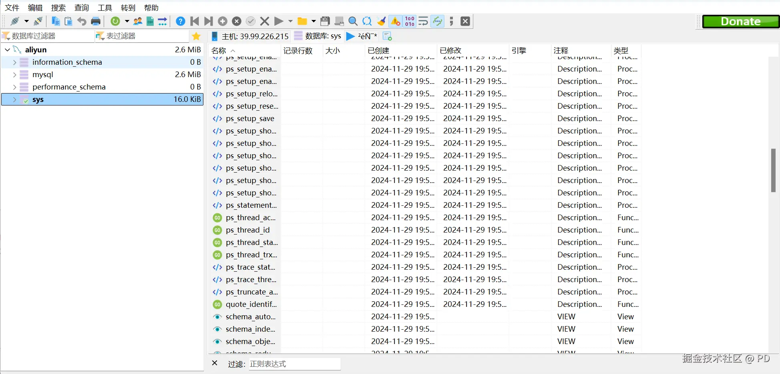Screen dimensions: 780x374
Task: Toggle the green bracket query option icon
Action: click(x=437, y=21)
